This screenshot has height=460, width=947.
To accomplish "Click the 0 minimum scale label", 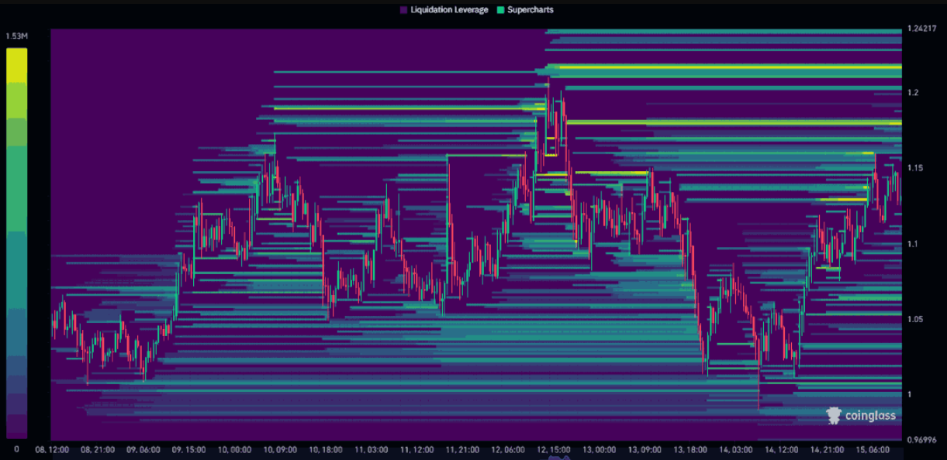I will 16,449.
